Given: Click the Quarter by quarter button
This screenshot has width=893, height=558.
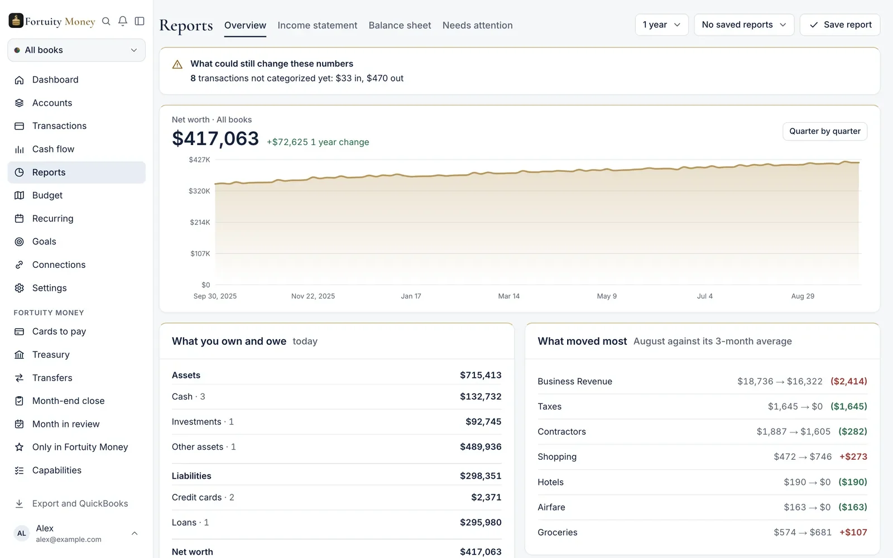Looking at the screenshot, I should (825, 131).
